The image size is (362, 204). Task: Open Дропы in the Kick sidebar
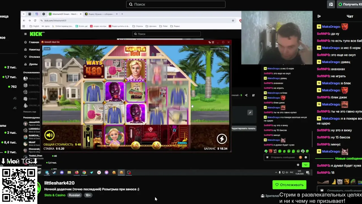pyautogui.click(x=31, y=64)
